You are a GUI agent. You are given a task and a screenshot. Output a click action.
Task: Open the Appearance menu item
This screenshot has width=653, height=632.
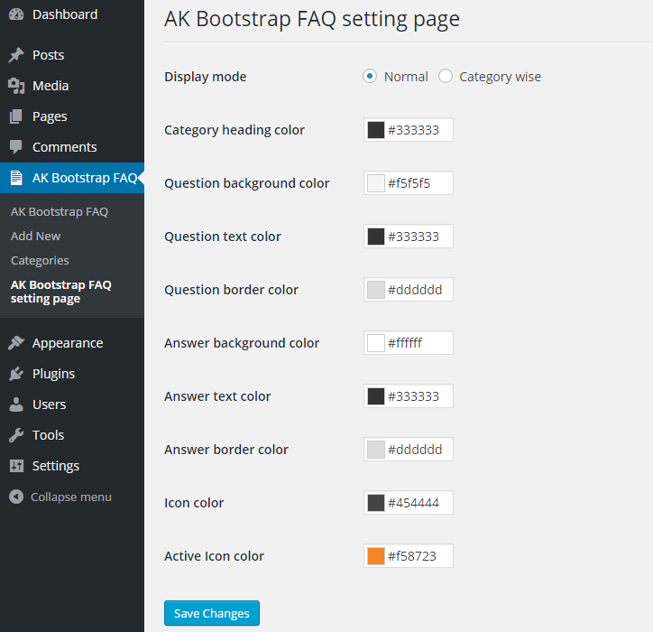coord(72,343)
